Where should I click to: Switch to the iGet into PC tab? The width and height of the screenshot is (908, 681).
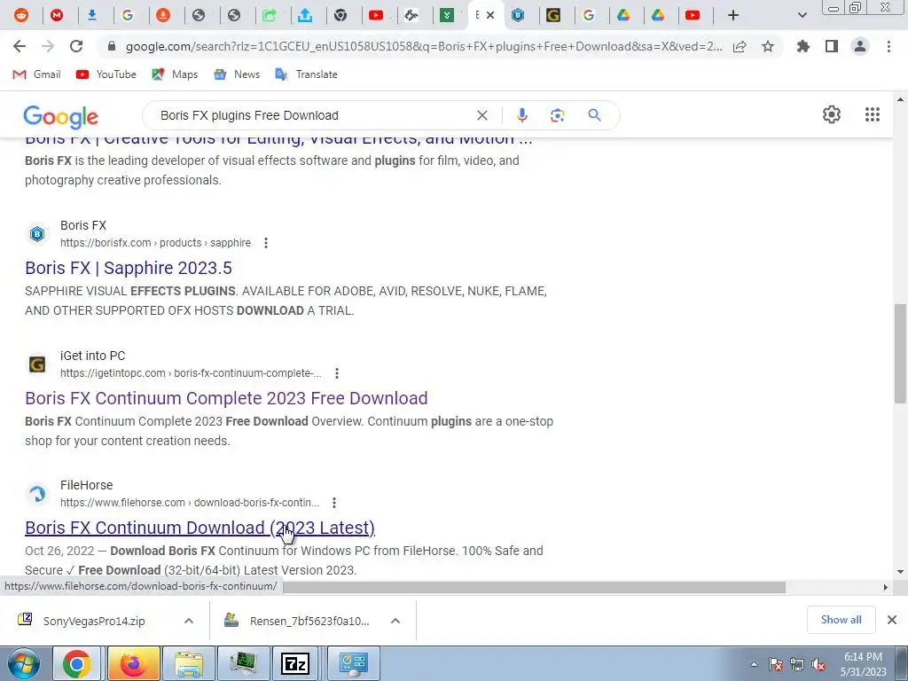pos(553,15)
